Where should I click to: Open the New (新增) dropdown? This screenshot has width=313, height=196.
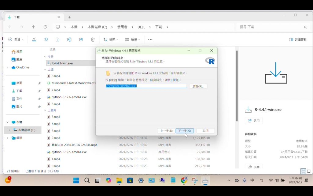tap(16, 40)
